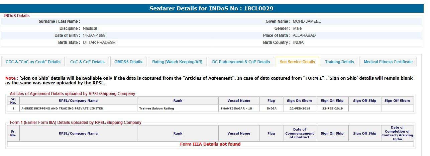The width and height of the screenshot is (430, 156).
Task: Click the Given Name value MOHD JAMEEL
Action: click(x=307, y=21)
